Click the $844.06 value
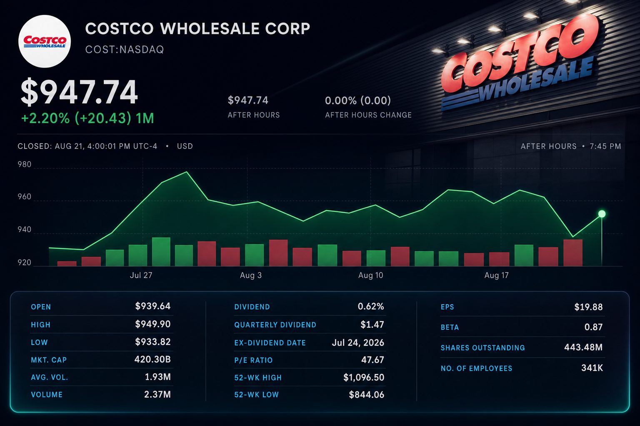Viewport: 640px width, 426px height. point(367,395)
